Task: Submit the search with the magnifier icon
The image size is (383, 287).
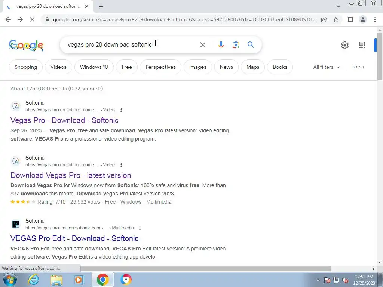Action: [251, 45]
